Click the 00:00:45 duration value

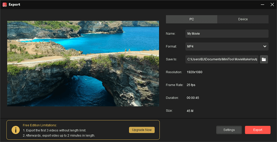point(193,98)
